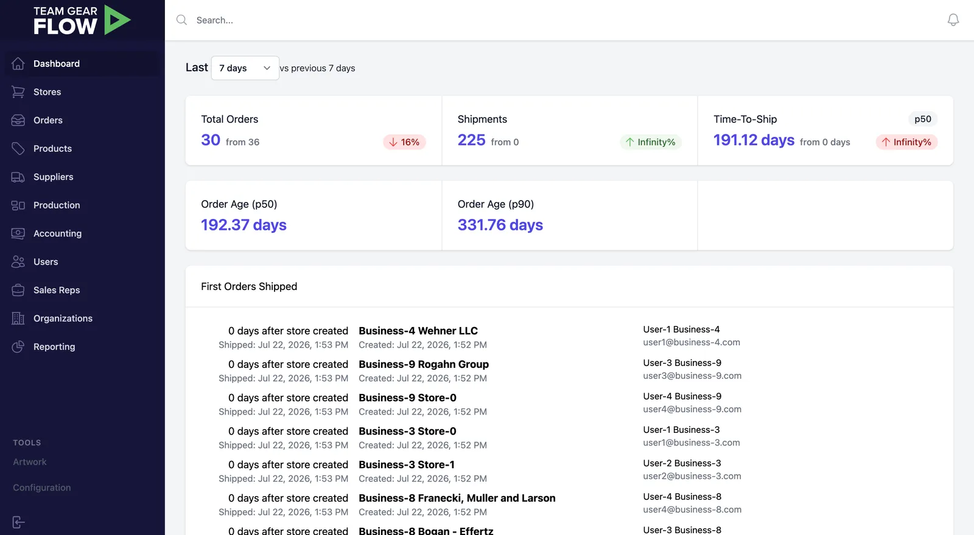Viewport: 974px width, 535px height.
Task: Click email user4@business-8.com
Action: 692,509
